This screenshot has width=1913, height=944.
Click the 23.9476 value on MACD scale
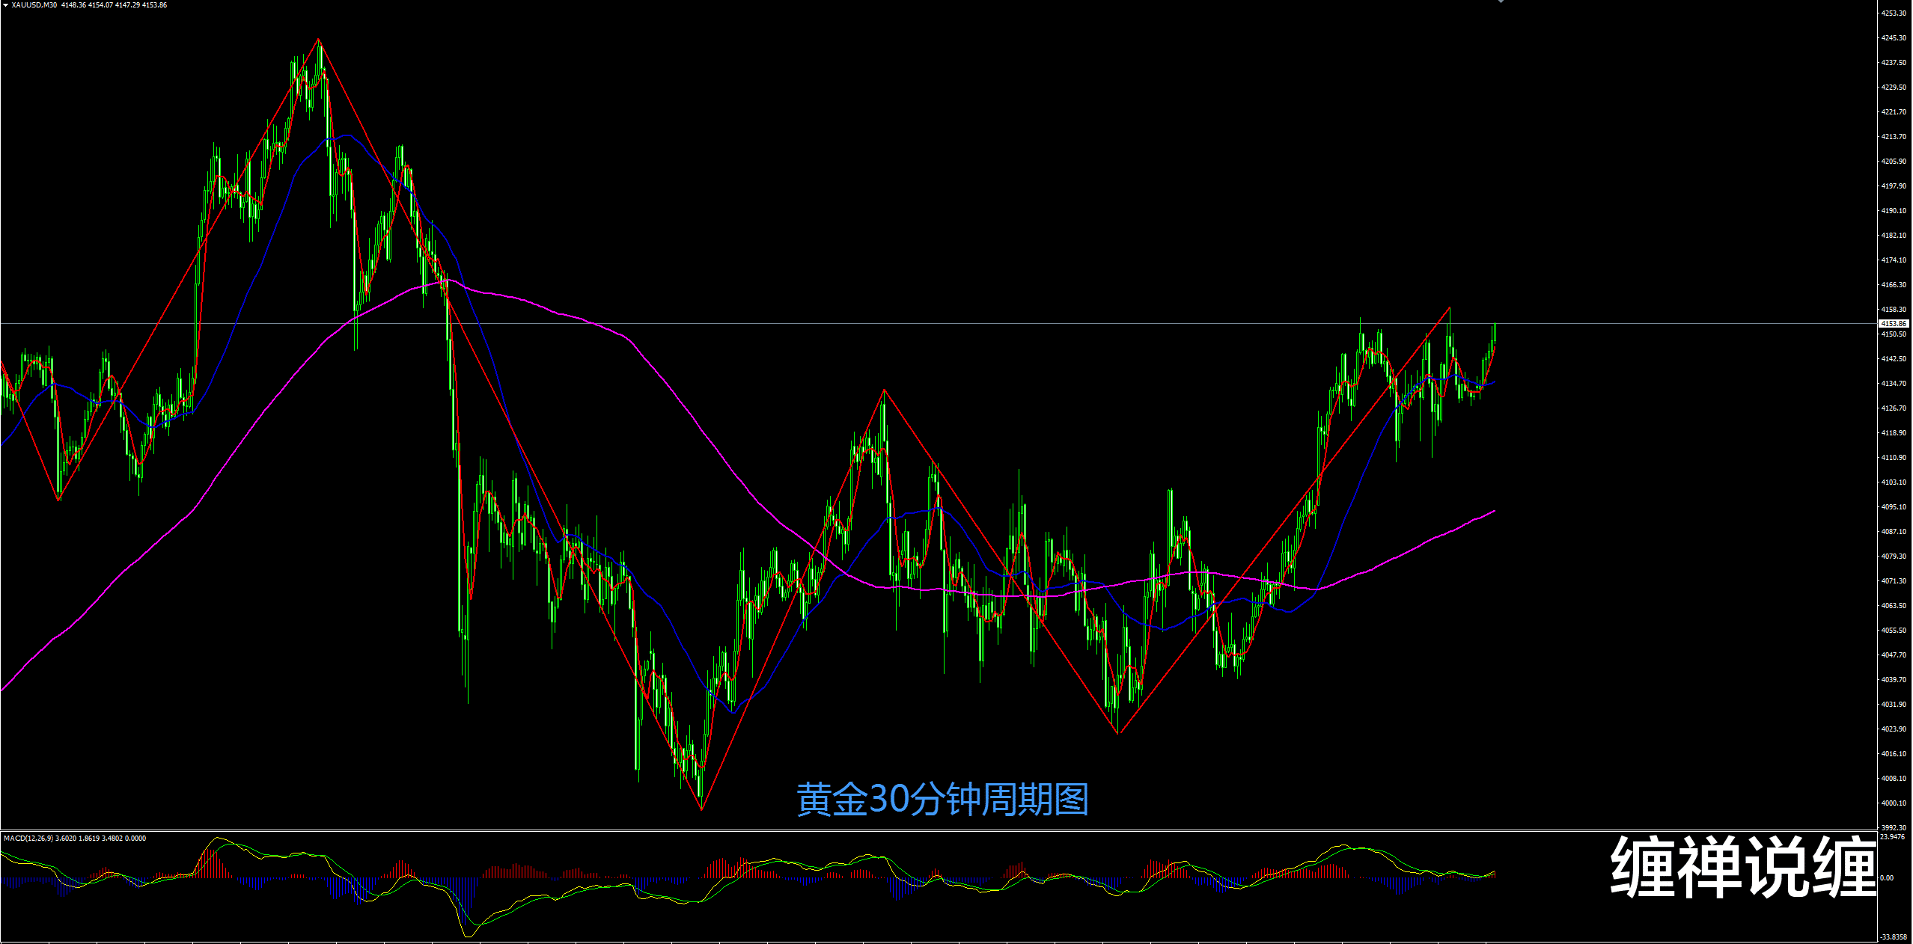pyautogui.click(x=1892, y=837)
